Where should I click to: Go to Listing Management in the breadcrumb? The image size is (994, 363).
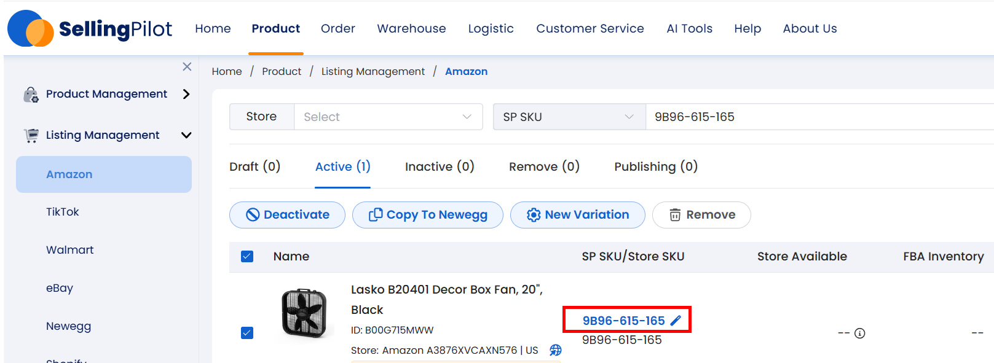pos(373,71)
